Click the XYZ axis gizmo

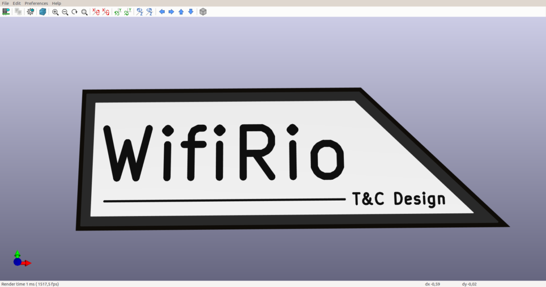pyautogui.click(x=21, y=258)
